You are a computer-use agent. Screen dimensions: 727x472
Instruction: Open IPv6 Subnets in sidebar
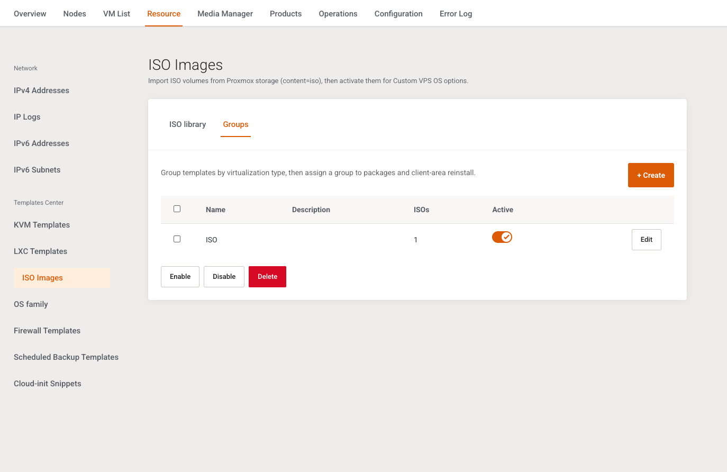pyautogui.click(x=37, y=170)
